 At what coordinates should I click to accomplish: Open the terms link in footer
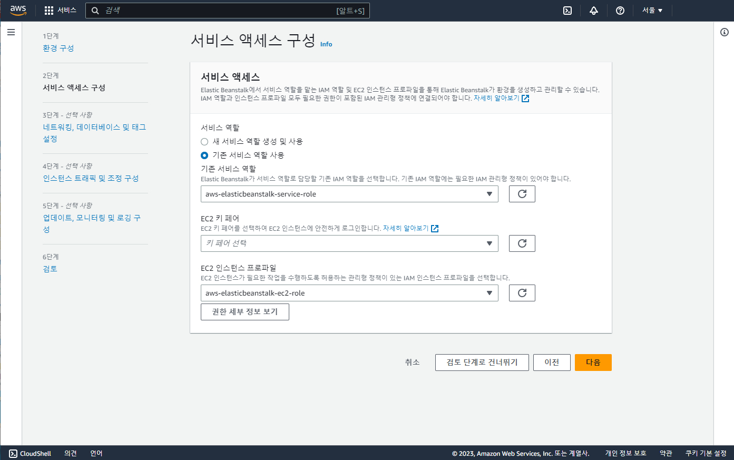tap(666, 453)
